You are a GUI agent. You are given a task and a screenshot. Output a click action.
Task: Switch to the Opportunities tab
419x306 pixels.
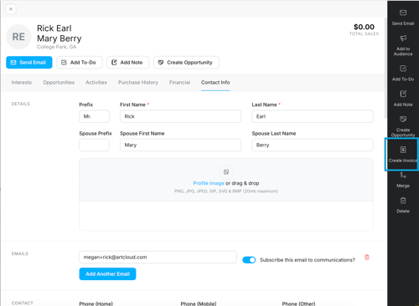[x=59, y=83]
